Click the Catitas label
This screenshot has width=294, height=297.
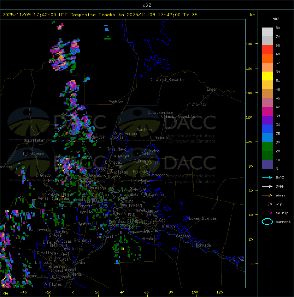pyautogui.click(x=183, y=236)
